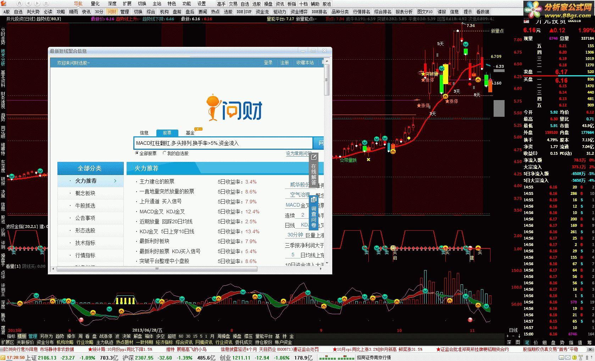Click the double-chevron up icon in title bar
The width and height of the screenshot is (595, 361).
(x=46, y=4)
